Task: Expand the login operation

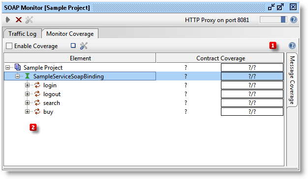Action: click(x=27, y=85)
